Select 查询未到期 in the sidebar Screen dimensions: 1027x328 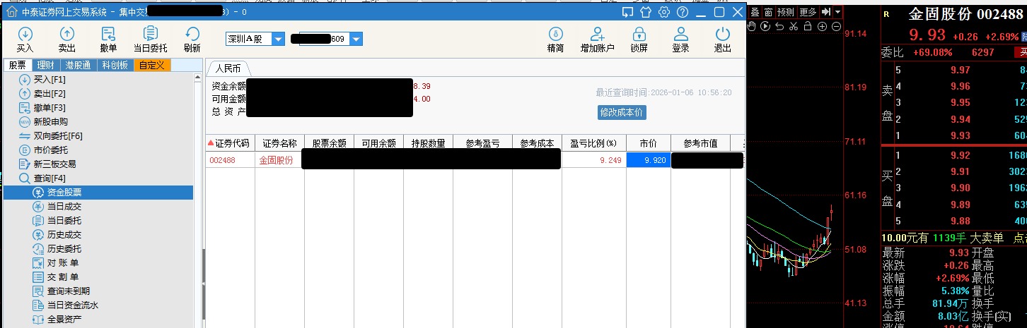pos(69,291)
